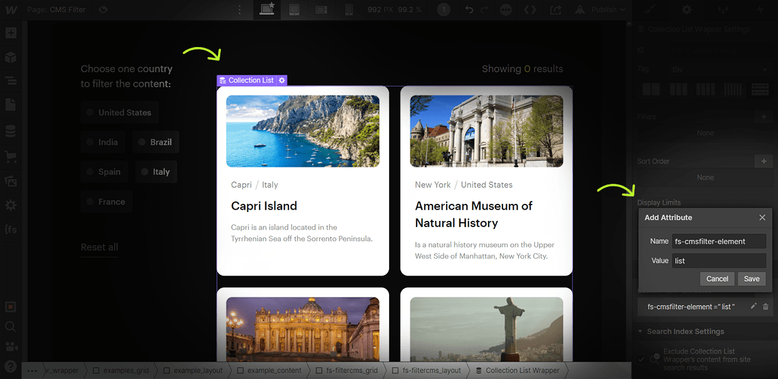778x379 pixels.
Task: Redo the last action
Action: tap(484, 9)
